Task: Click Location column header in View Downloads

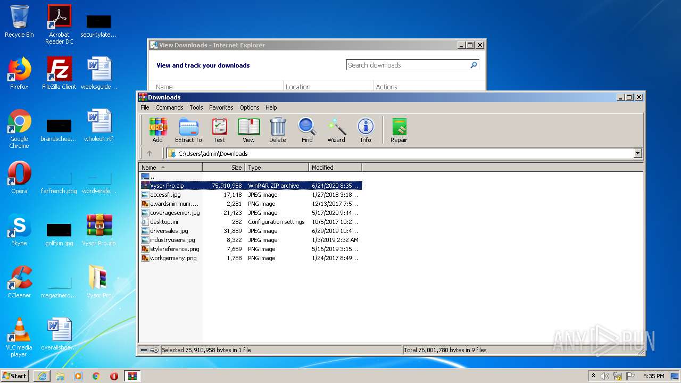Action: tap(328, 87)
